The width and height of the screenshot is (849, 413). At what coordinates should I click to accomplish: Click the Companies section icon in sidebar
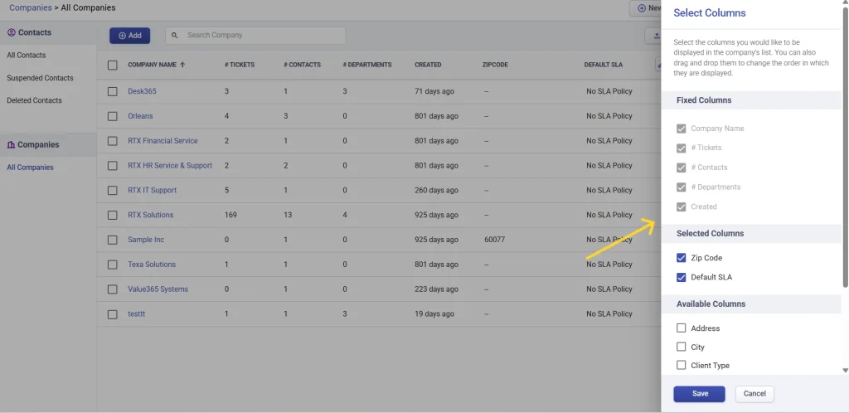(12, 144)
